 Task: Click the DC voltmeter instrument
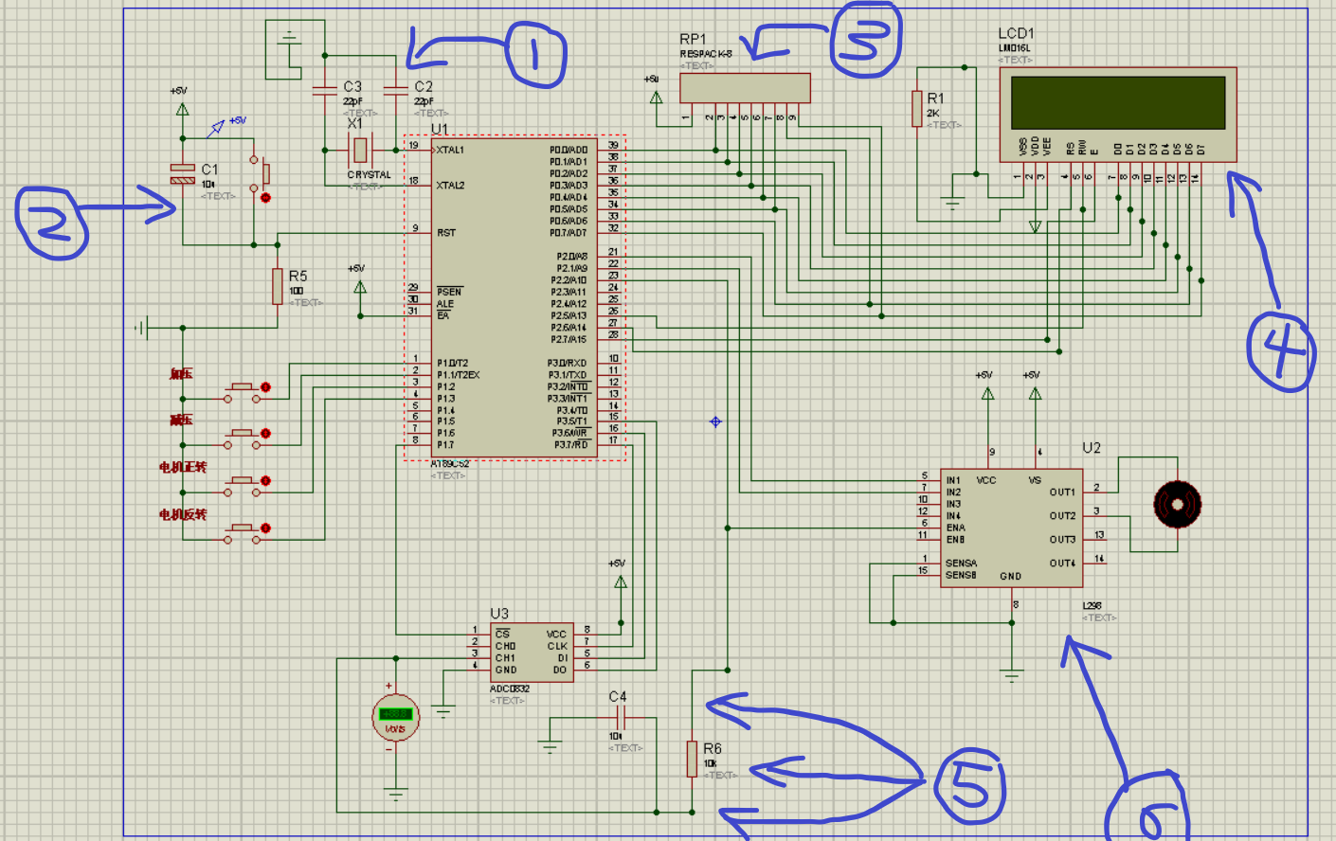pos(395,719)
